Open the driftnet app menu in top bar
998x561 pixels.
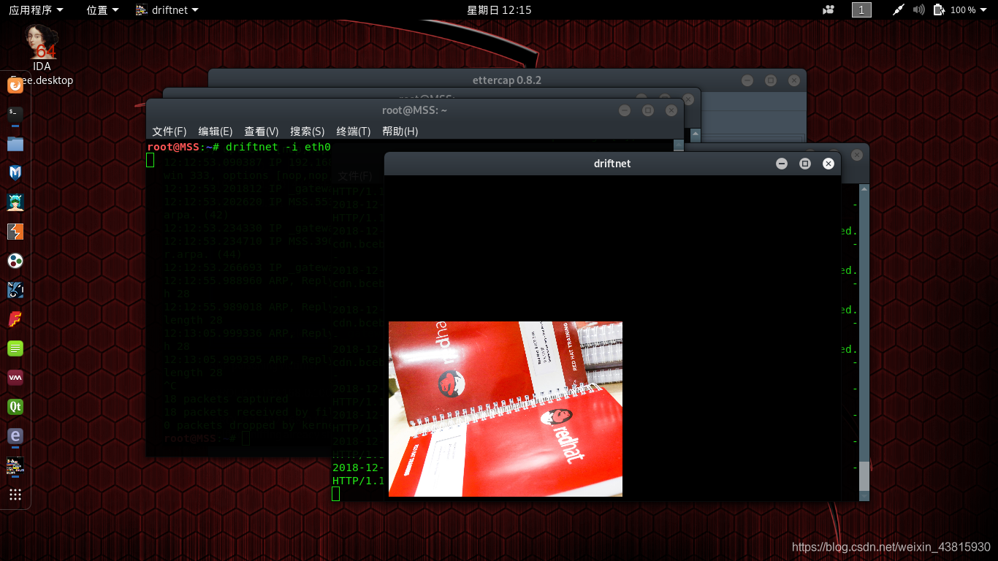point(167,9)
